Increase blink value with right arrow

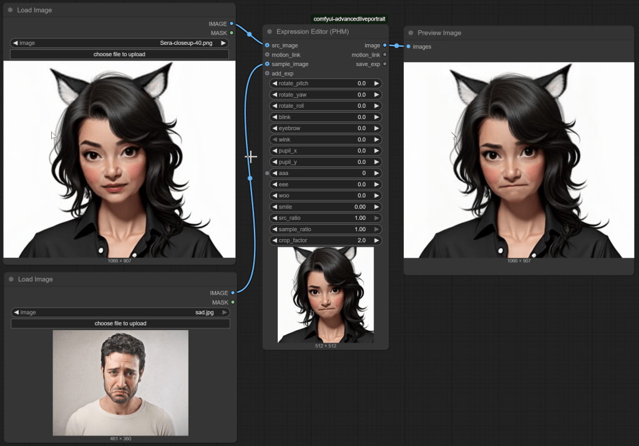376,117
